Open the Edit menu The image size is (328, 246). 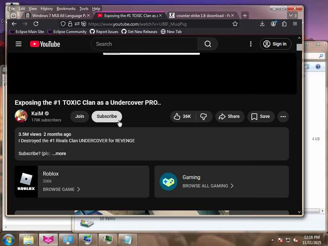(21, 9)
